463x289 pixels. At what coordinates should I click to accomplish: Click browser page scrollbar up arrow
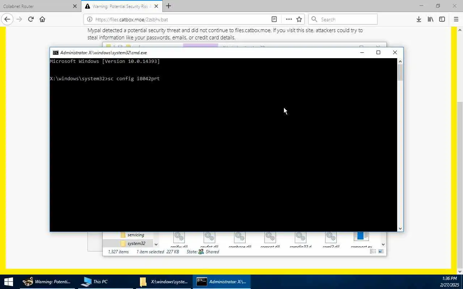pos(460,30)
